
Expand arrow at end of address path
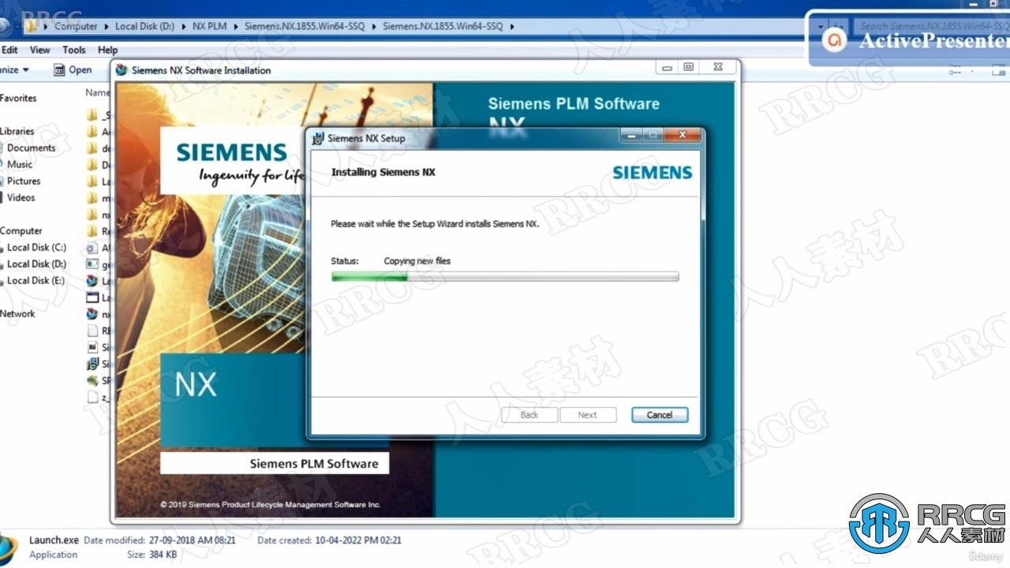point(511,26)
